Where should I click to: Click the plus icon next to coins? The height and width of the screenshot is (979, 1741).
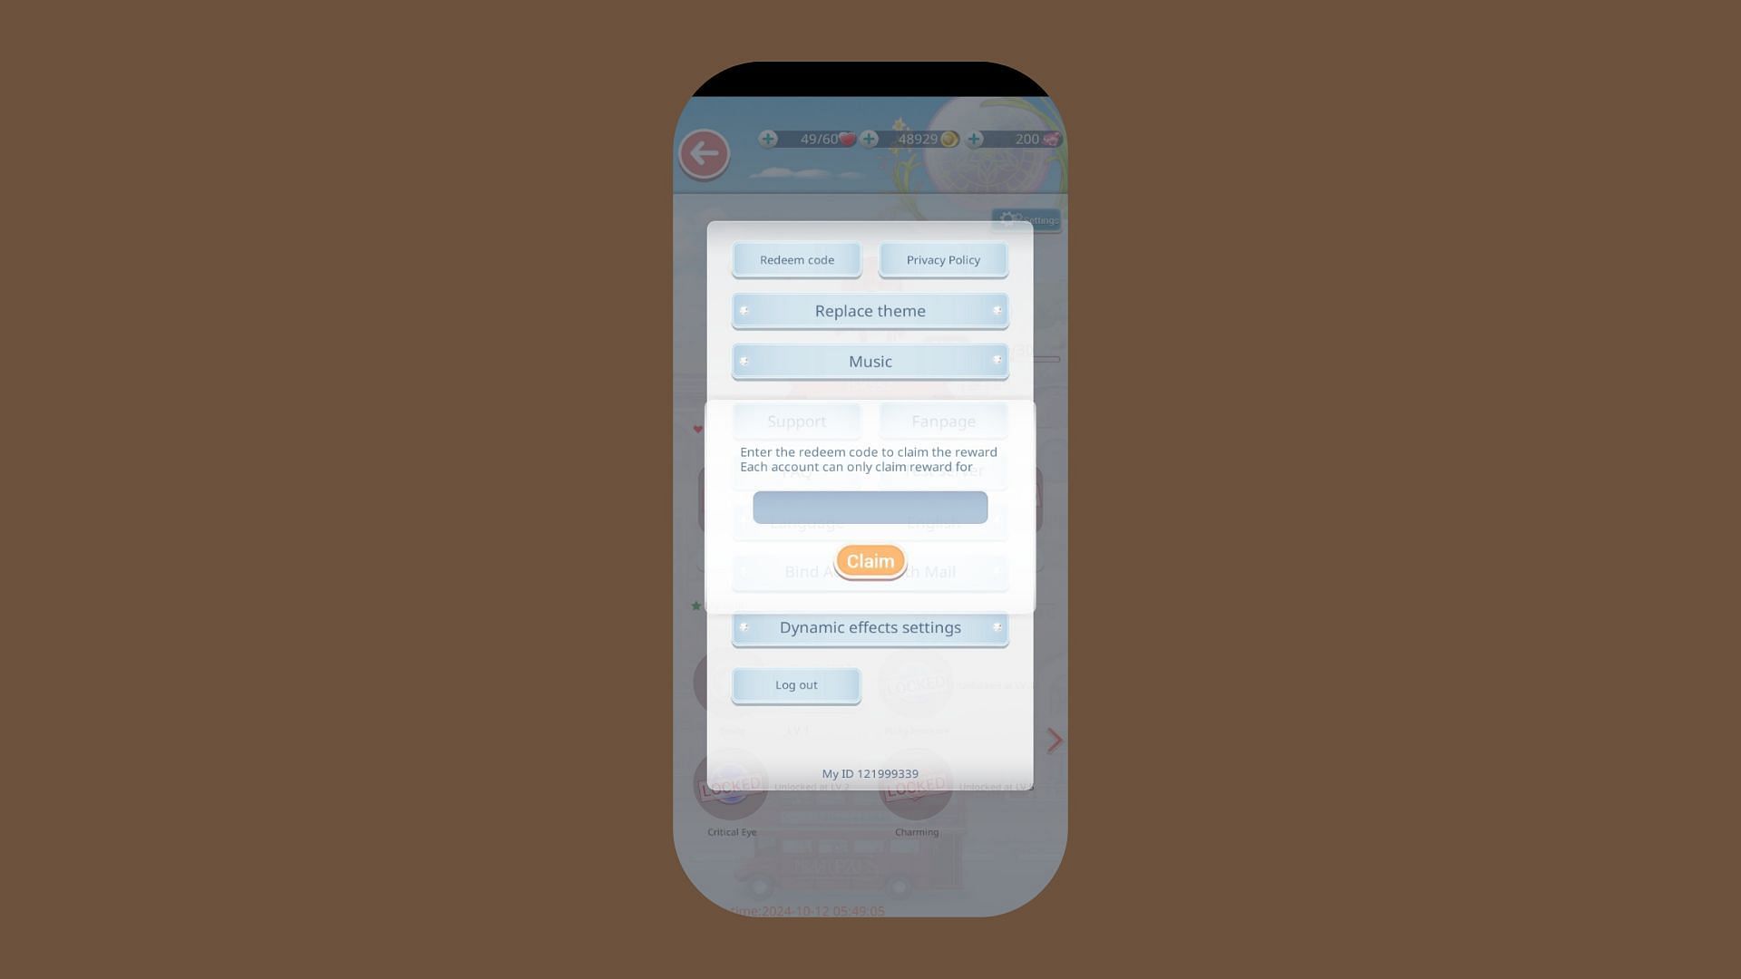pos(870,139)
